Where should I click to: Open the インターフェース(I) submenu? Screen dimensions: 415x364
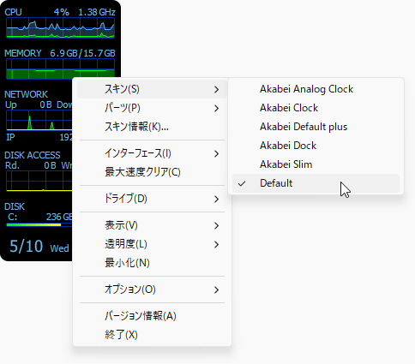[x=152, y=153]
